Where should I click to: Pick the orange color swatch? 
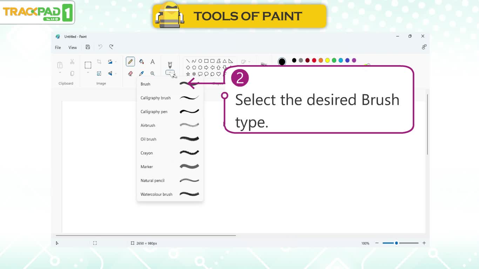pos(321,60)
